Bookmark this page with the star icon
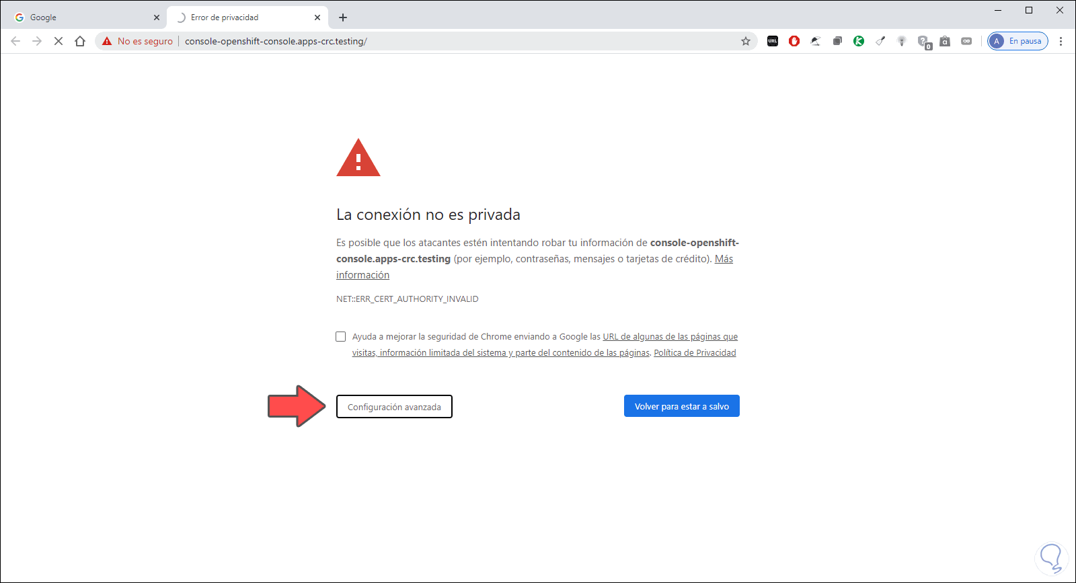 pyautogui.click(x=746, y=41)
